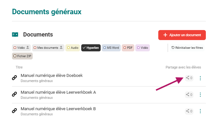Toggle the Mes documents filter chip
212x126 pixels.
[48, 48]
